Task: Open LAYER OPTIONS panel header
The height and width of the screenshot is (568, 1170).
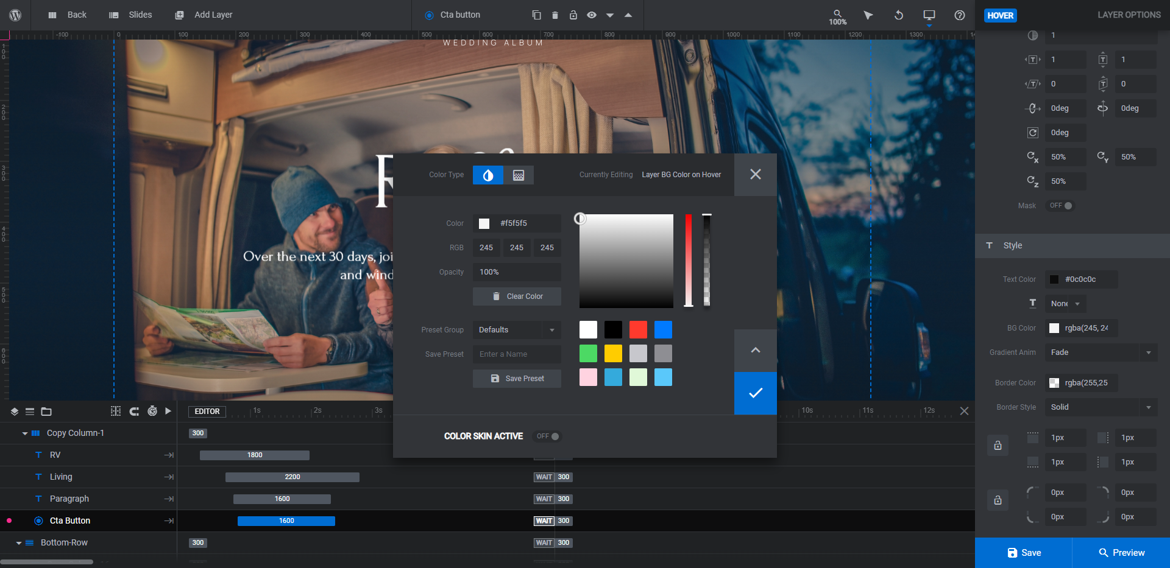Action: pyautogui.click(x=1129, y=15)
